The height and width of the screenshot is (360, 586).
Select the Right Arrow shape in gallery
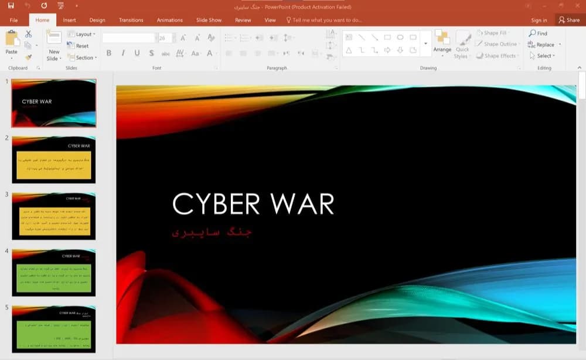(387, 50)
